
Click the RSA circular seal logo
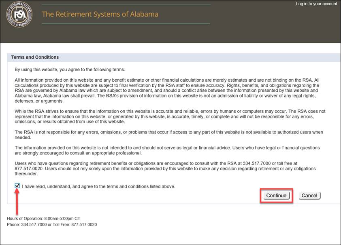tap(19, 14)
